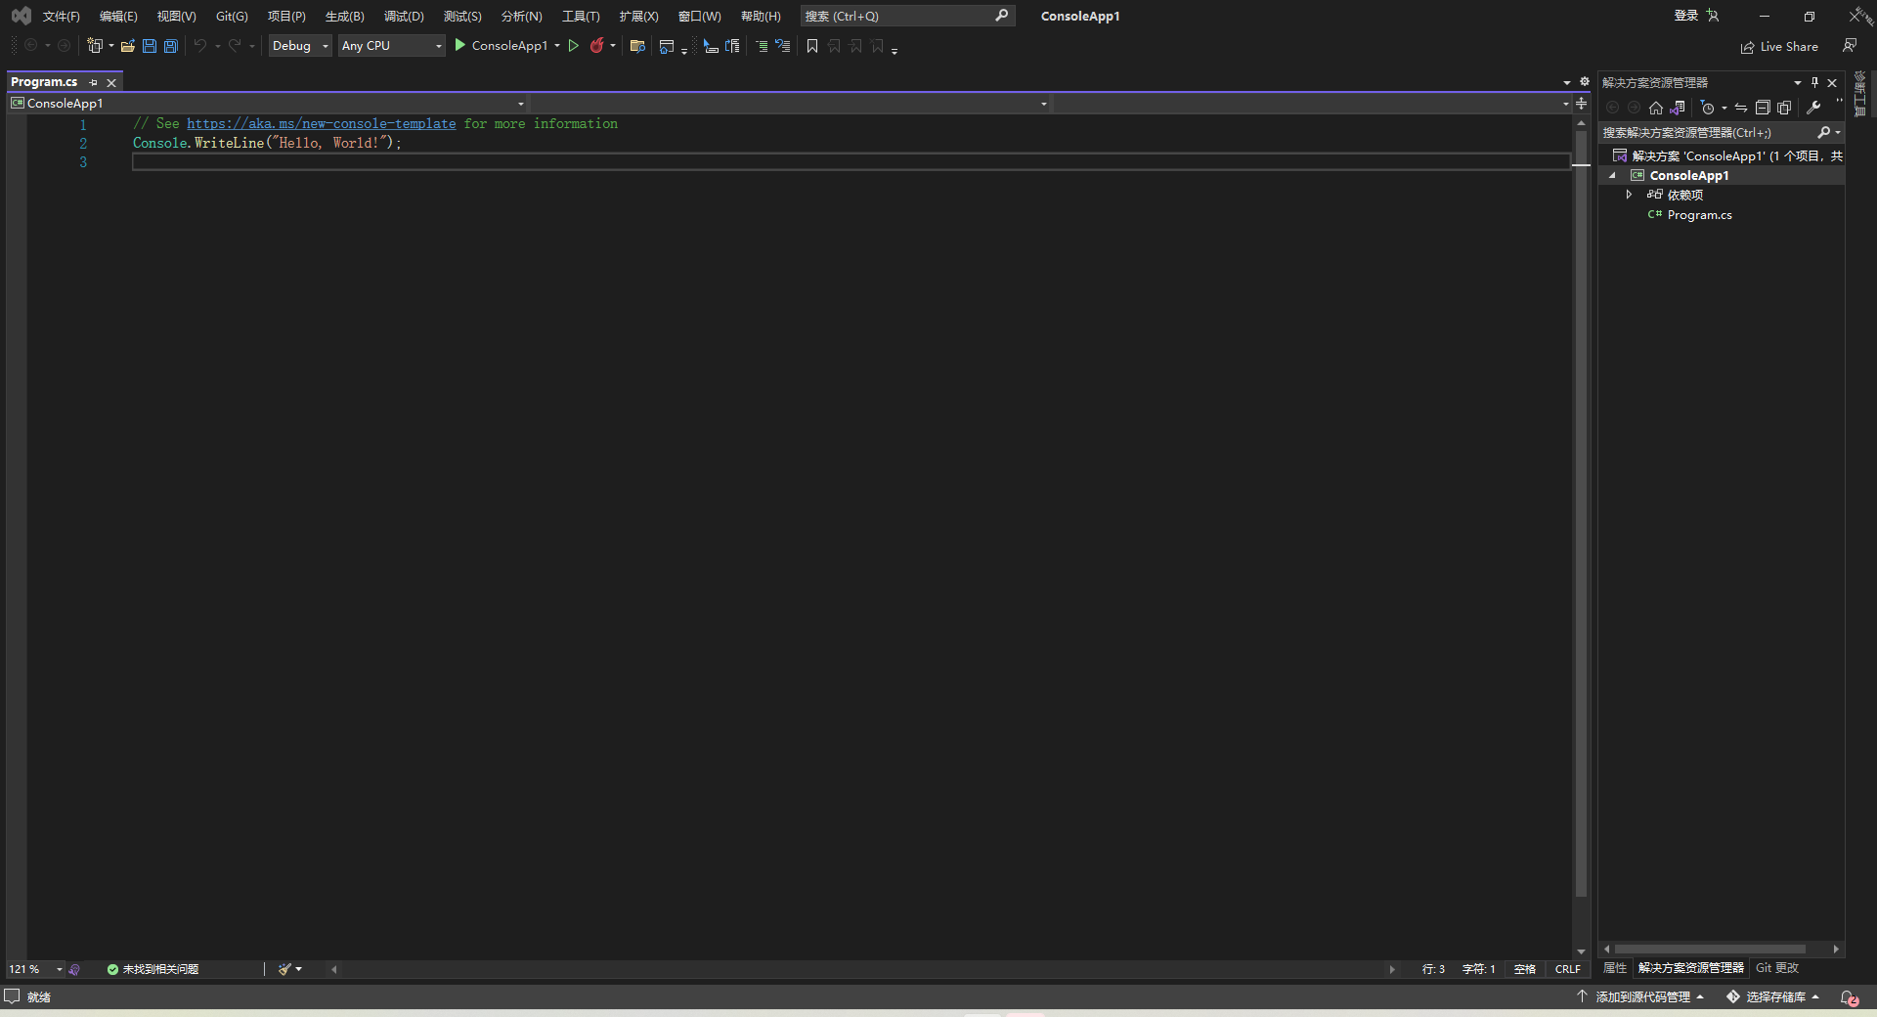1877x1017 pixels.
Task: Switch to the Git 更改 tab
Action: tap(1777, 968)
